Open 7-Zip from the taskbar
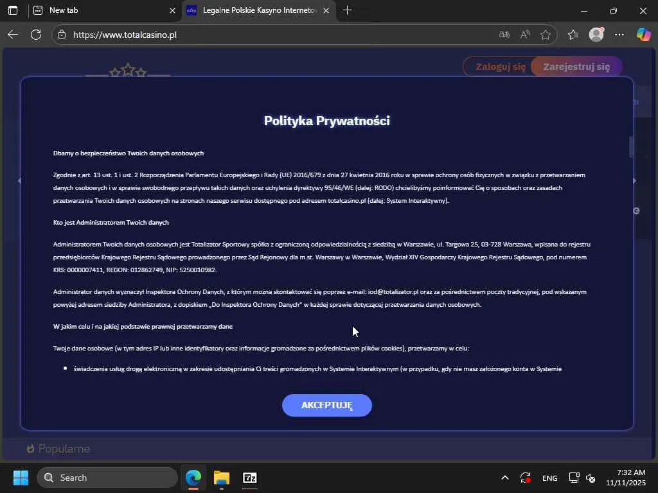This screenshot has width=658, height=493. [250, 478]
